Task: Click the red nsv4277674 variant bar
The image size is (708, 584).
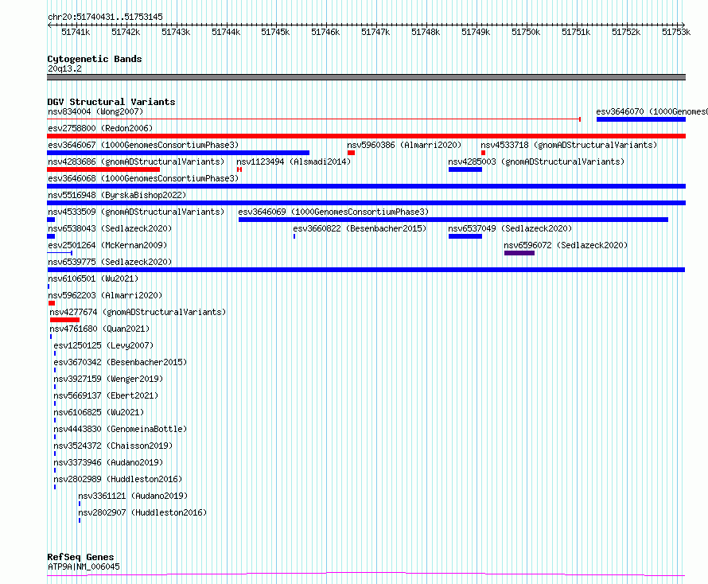Action: [64, 320]
